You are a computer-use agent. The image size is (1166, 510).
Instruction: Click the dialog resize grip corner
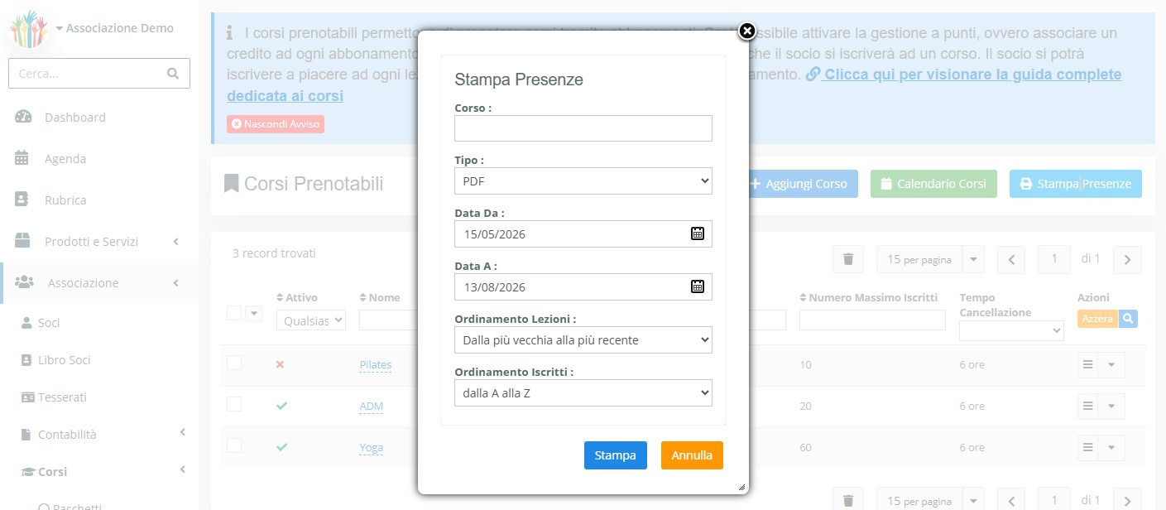(741, 487)
